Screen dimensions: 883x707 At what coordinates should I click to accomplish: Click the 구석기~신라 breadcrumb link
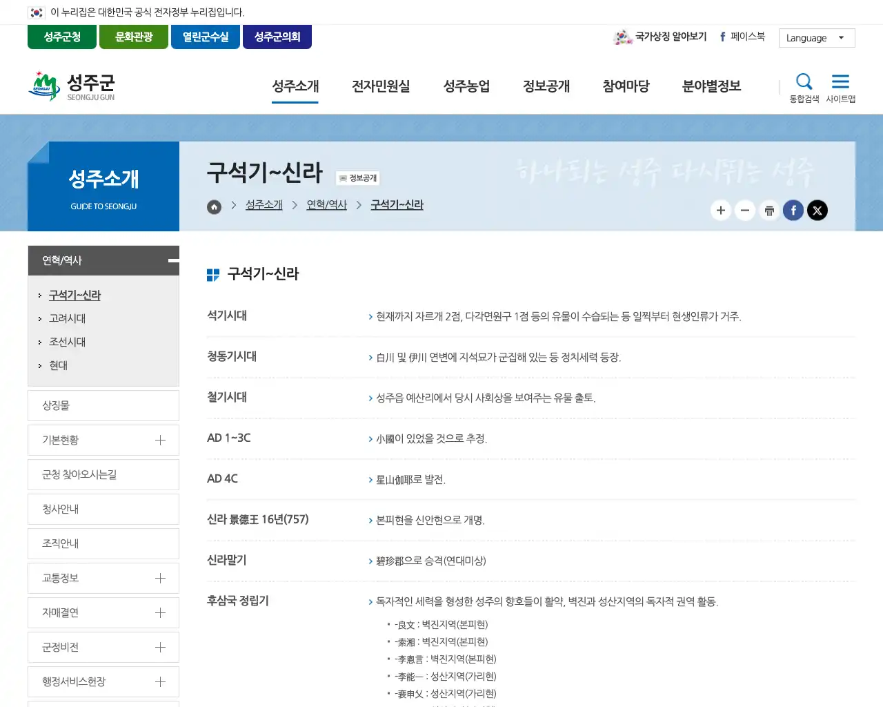(397, 205)
